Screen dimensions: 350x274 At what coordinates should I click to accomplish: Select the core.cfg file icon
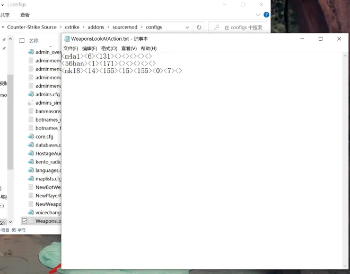click(x=31, y=136)
